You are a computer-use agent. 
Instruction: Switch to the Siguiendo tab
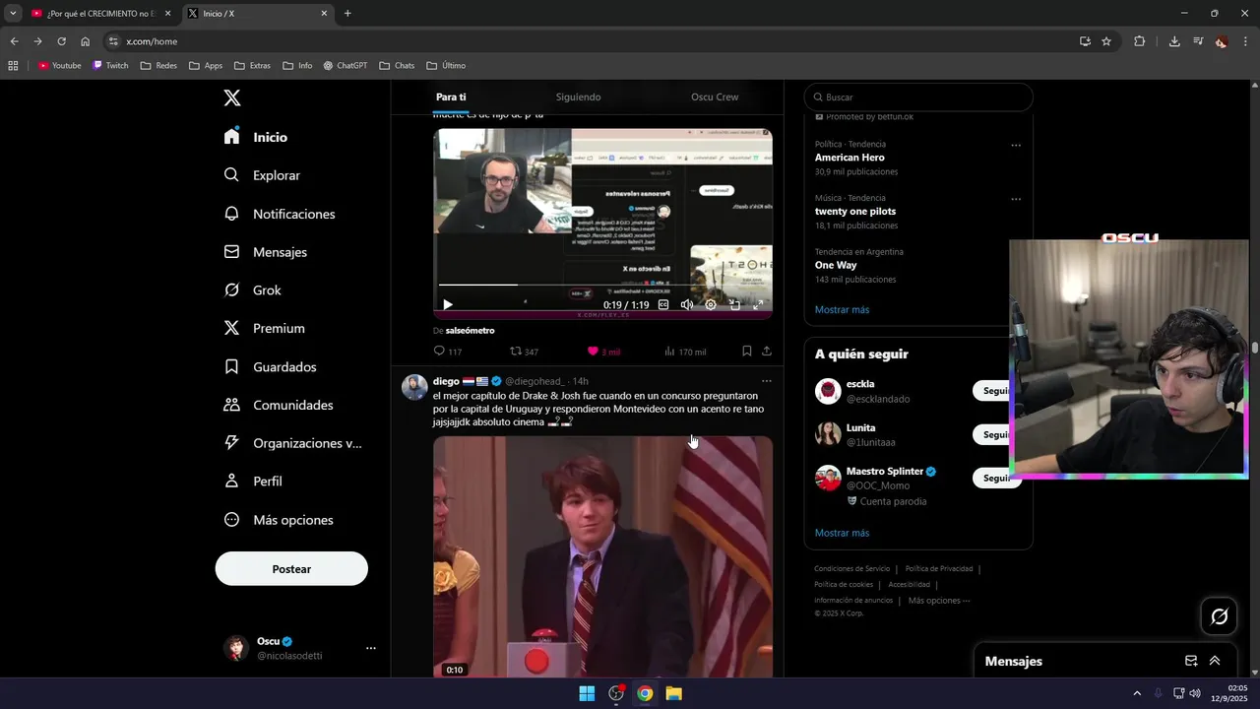[x=578, y=97]
